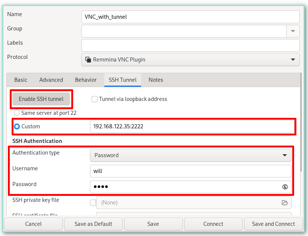Enable Tunnel via loopback address checkbox
The height and width of the screenshot is (236, 308).
[x=95, y=99]
